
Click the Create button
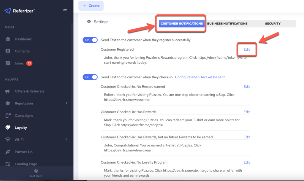[x=91, y=6]
